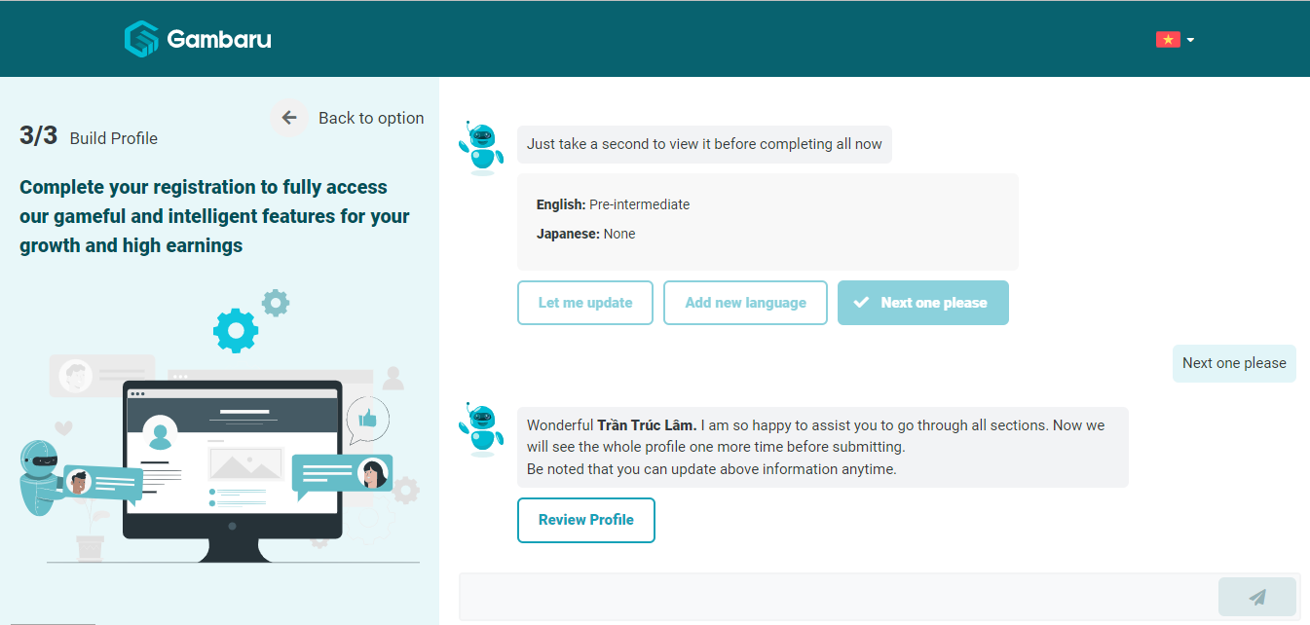Click the back arrow beside Back to option
This screenshot has height=625, width=1310.
point(289,117)
